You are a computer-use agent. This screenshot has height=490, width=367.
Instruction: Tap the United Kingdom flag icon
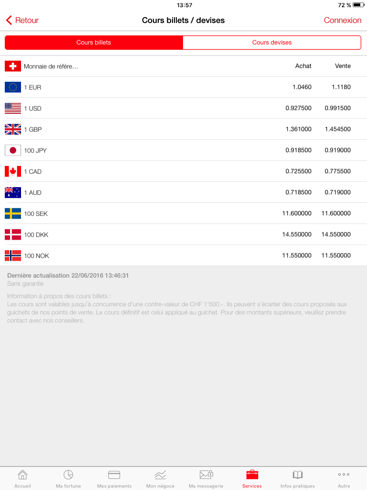click(13, 129)
